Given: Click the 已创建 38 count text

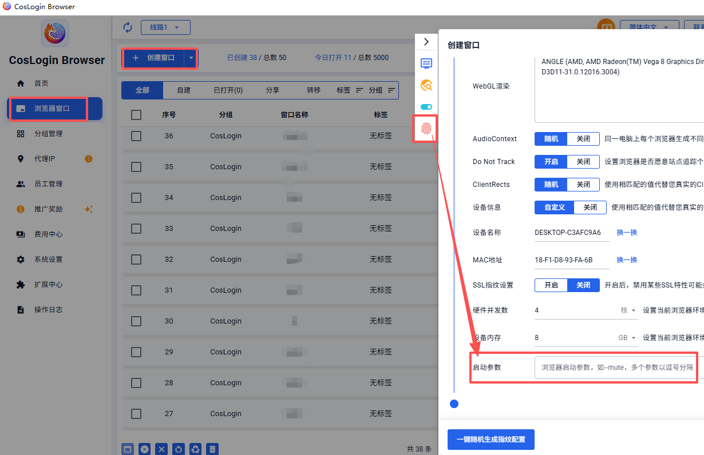Looking at the screenshot, I should pos(242,58).
